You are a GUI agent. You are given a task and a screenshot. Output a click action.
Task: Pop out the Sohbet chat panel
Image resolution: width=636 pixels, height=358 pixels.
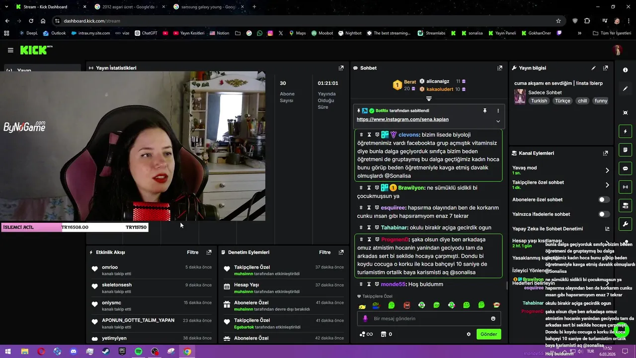pos(500,68)
